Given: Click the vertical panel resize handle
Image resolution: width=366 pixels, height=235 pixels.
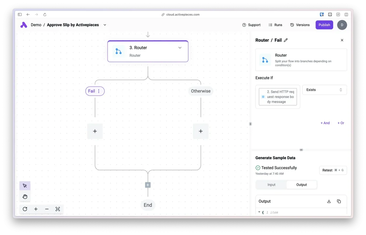Looking at the screenshot, I should [251, 124].
